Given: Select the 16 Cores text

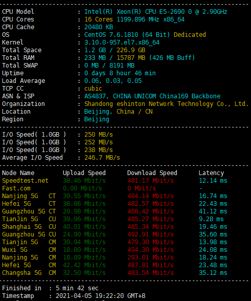Looking at the screenshot, I should [x=99, y=19].
